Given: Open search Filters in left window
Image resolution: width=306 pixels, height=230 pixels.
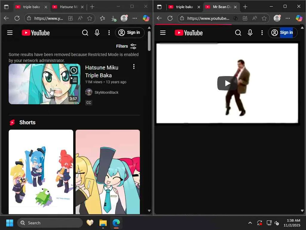Looking at the screenshot, I should [126, 46].
